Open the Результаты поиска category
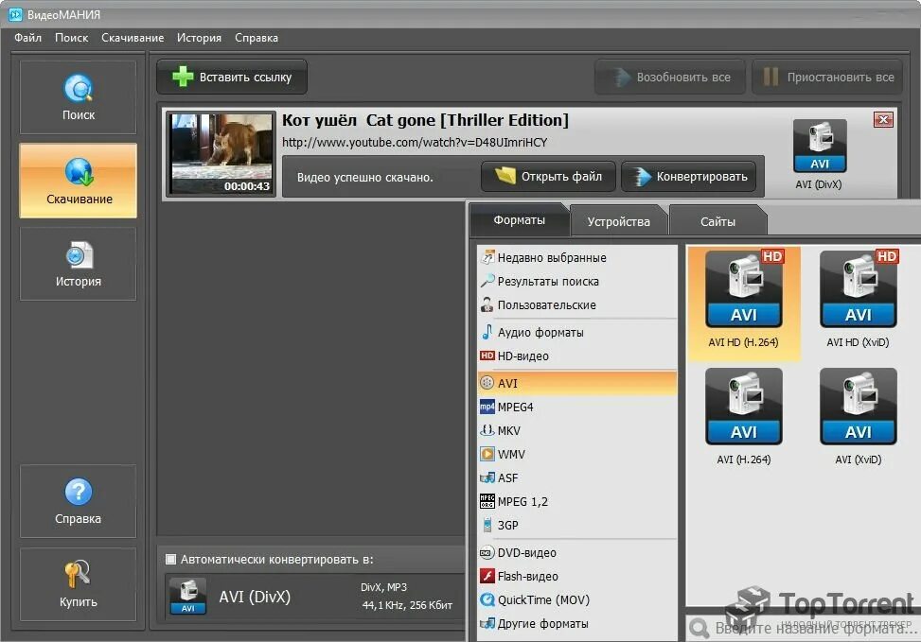This screenshot has width=921, height=642. tap(577, 281)
